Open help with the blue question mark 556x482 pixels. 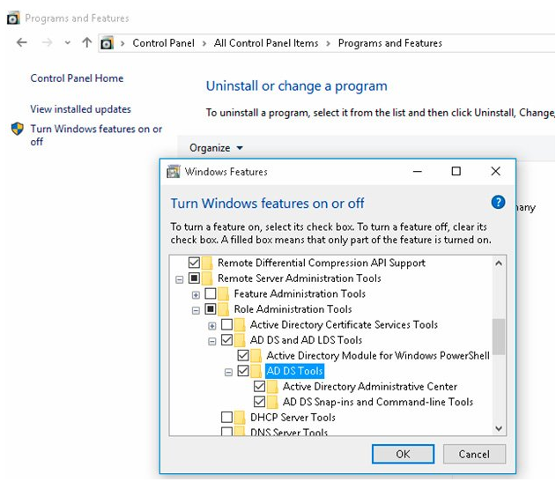point(498,203)
